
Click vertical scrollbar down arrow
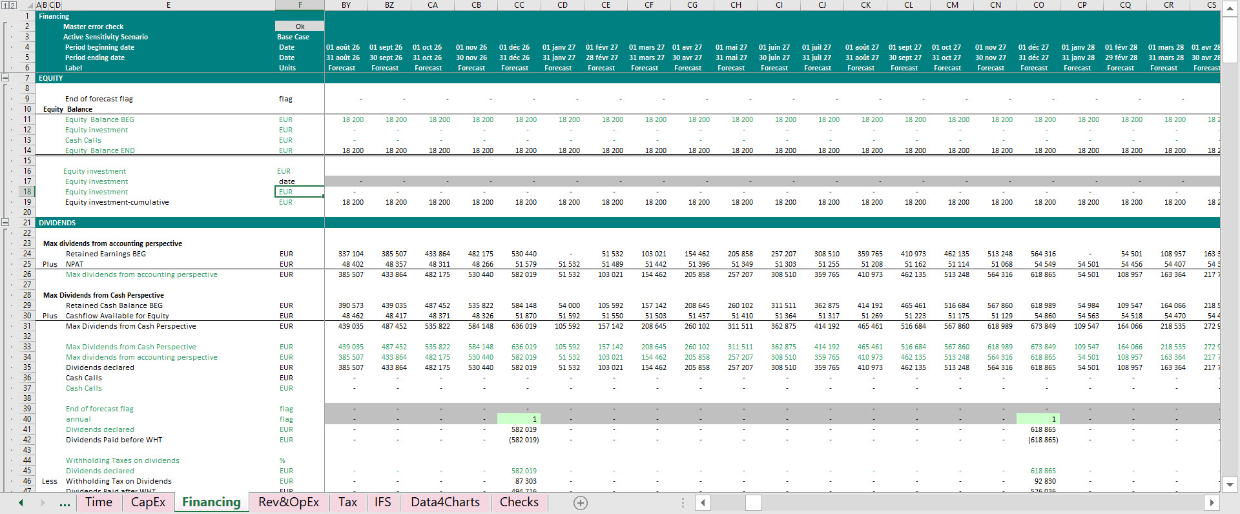(x=1230, y=484)
